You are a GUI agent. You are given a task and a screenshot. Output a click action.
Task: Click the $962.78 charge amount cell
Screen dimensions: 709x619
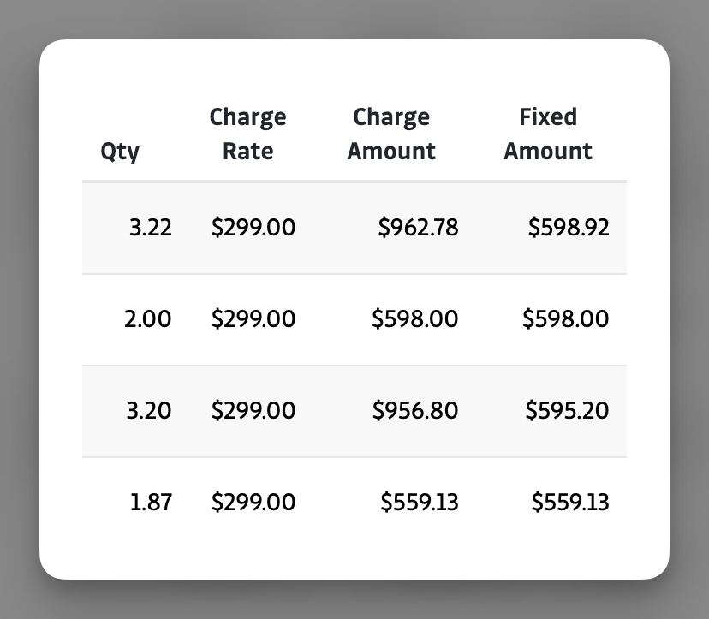(418, 228)
